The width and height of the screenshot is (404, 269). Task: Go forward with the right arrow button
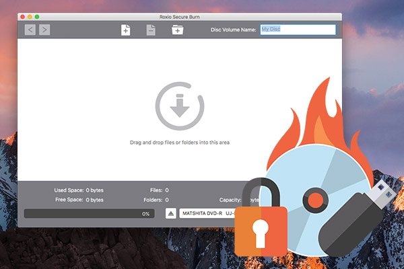click(x=44, y=30)
